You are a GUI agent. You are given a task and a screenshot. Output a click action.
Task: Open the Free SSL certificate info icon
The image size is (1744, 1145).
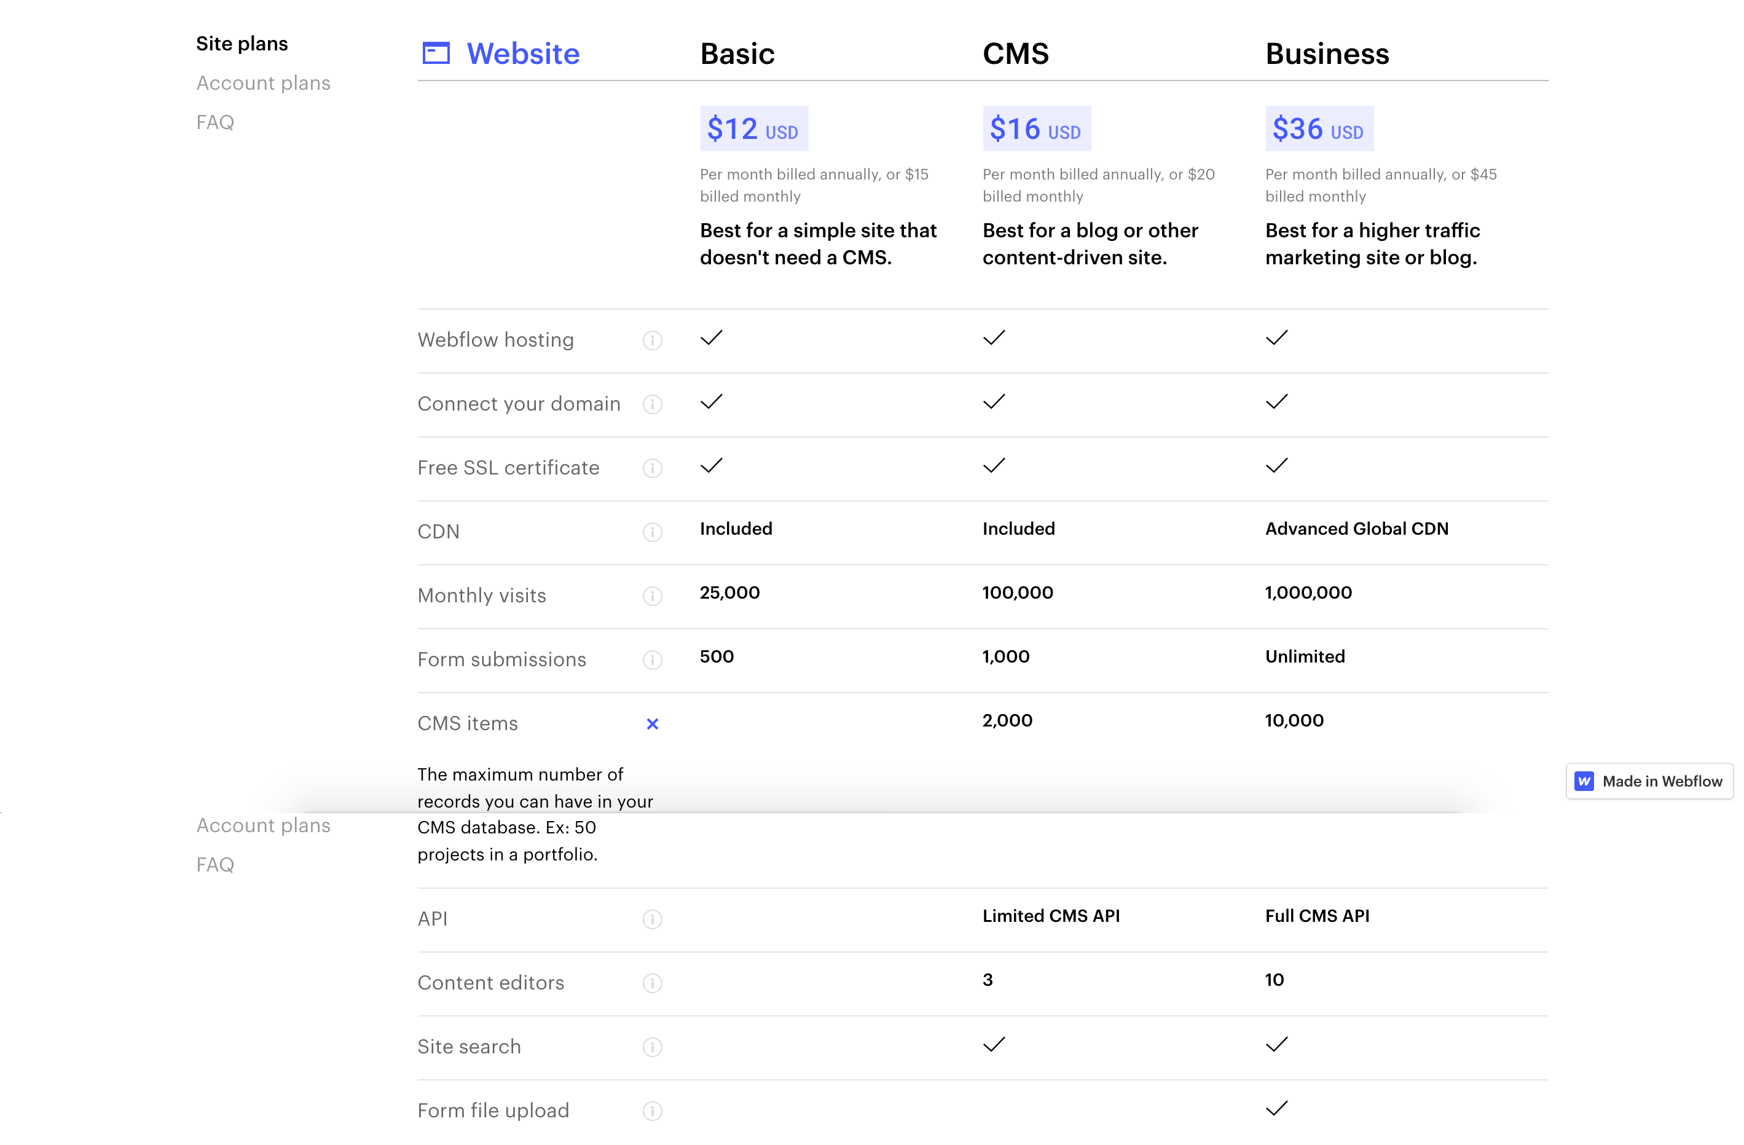pos(652,468)
